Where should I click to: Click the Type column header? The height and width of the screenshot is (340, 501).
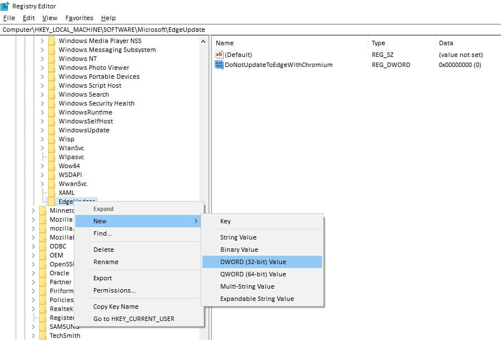(401, 43)
